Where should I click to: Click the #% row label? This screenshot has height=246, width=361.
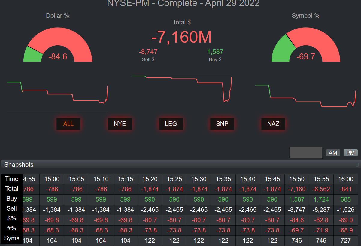pos(12,228)
